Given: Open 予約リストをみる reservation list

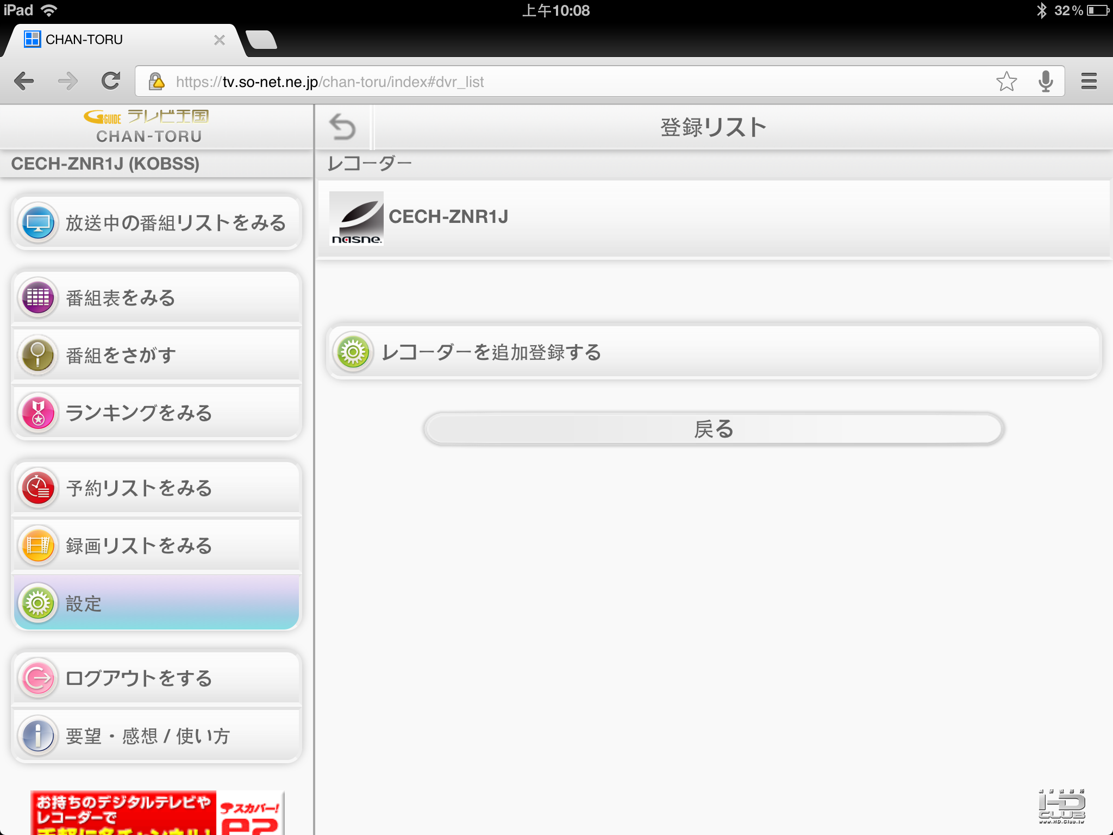Looking at the screenshot, I should (x=157, y=488).
